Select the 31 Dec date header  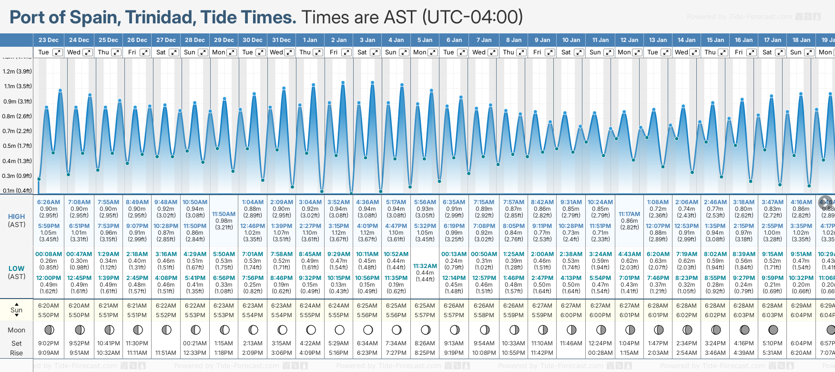tap(281, 40)
